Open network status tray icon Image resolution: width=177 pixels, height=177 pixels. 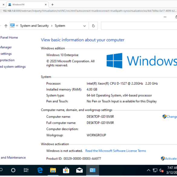tap(155, 170)
